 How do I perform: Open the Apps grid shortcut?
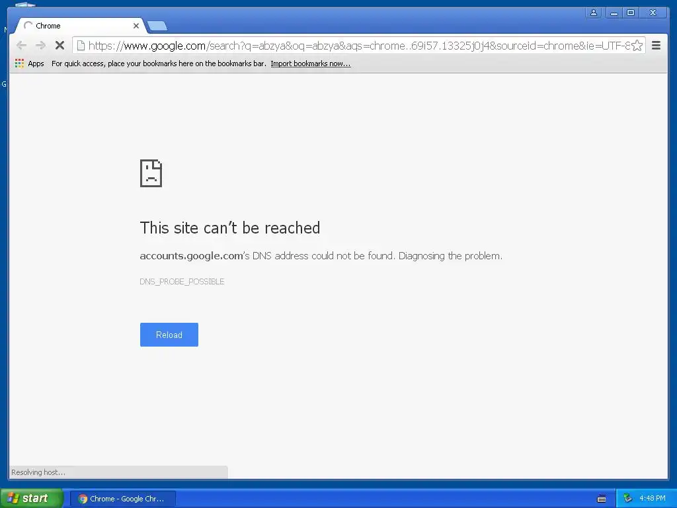[x=29, y=63]
